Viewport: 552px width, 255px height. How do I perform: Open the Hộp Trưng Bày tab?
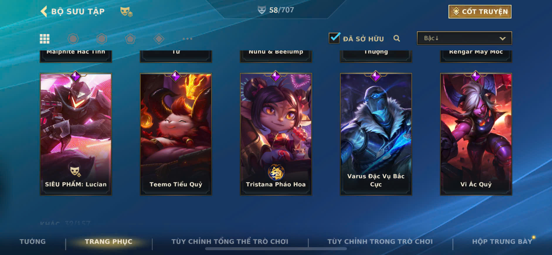pos(502,242)
